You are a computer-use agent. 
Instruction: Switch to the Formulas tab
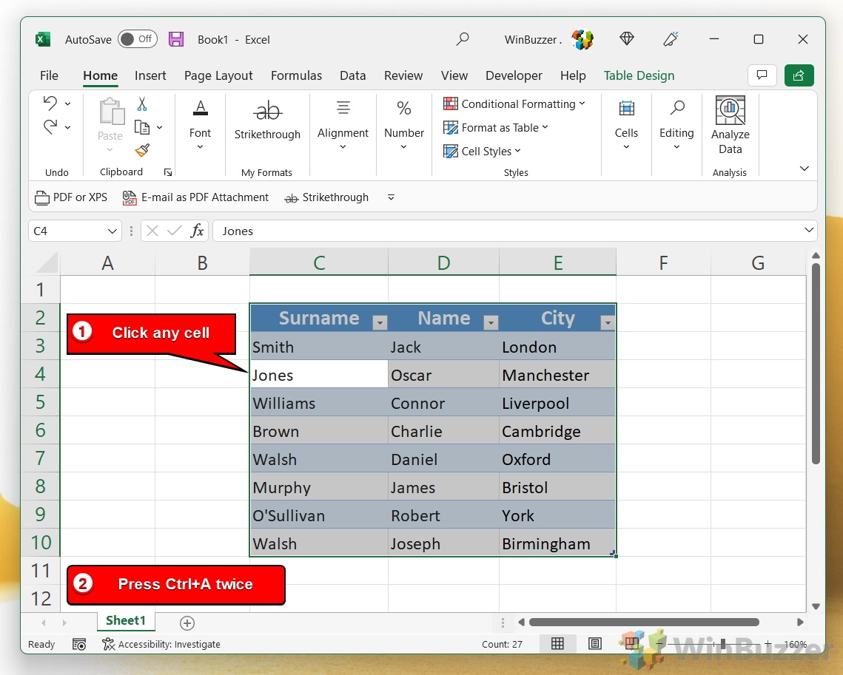[x=296, y=75]
